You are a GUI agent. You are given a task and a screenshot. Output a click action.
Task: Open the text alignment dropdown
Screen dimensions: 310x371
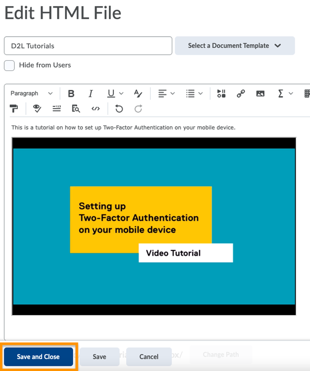tap(166, 94)
